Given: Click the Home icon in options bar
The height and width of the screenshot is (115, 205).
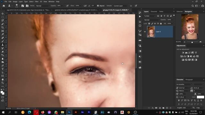Looking at the screenshot, I should tap(4, 6).
